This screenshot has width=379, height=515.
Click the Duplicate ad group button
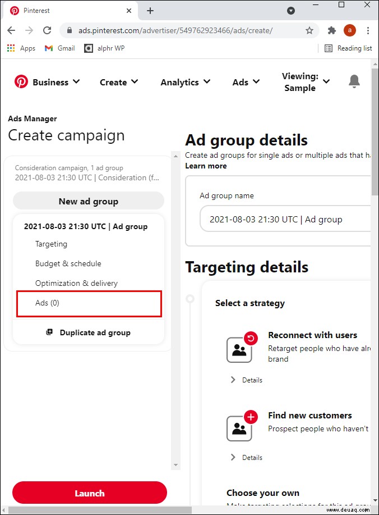89,332
